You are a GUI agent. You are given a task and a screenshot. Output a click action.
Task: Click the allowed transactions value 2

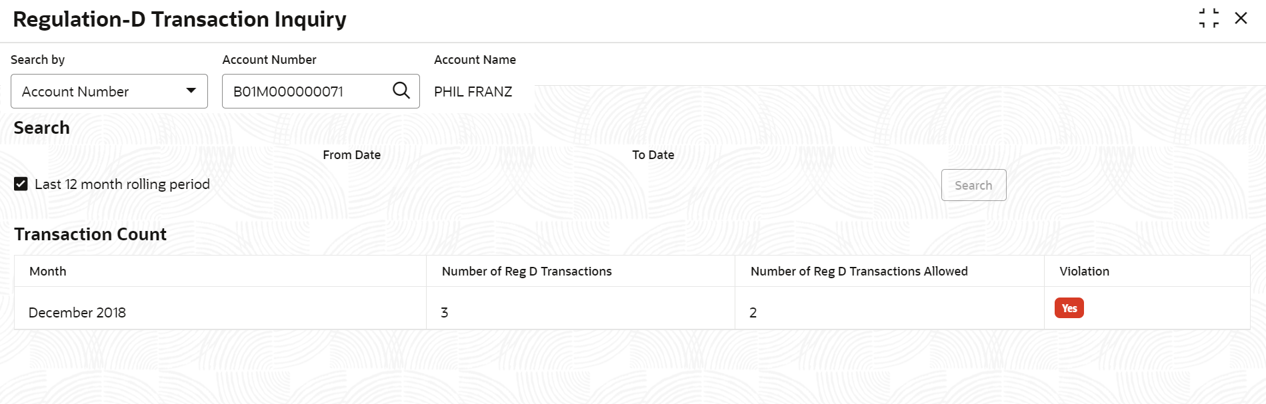tap(753, 313)
